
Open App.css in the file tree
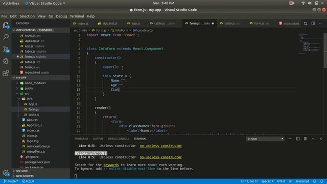tap(32, 120)
